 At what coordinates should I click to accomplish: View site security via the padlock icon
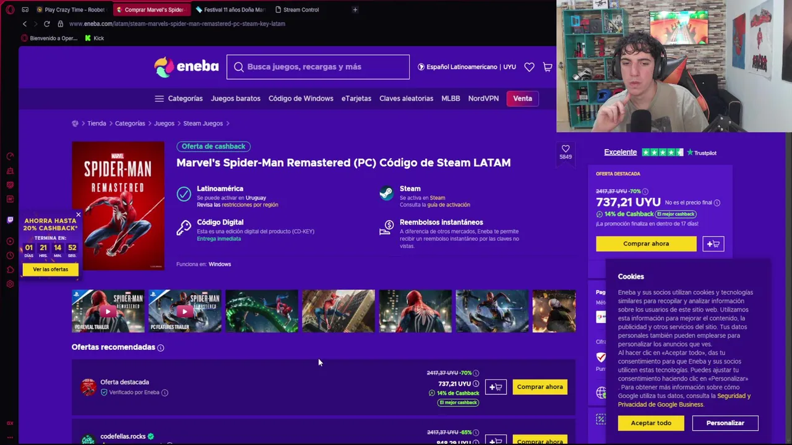click(60, 23)
